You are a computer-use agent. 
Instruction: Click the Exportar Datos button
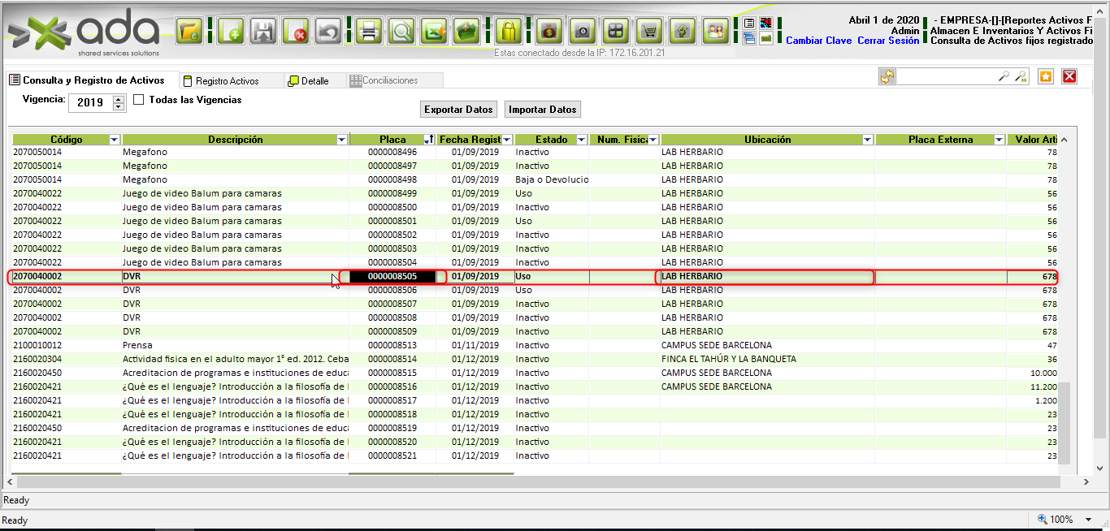458,110
